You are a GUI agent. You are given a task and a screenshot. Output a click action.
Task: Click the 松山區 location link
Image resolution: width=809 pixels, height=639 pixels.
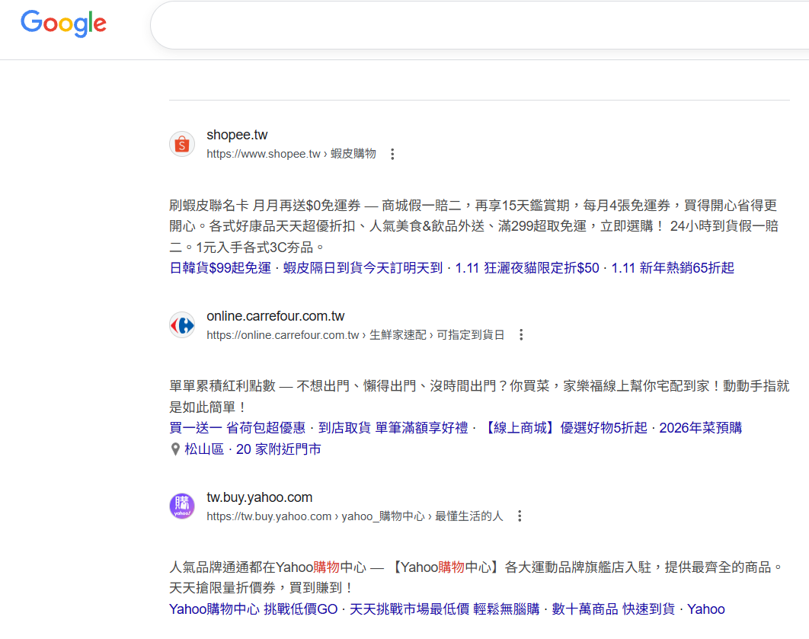point(204,449)
